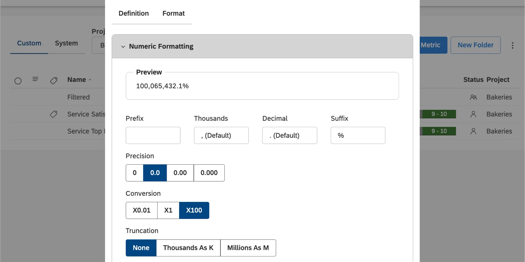The image size is (525, 262).
Task: Click the tag icon in table header
Action: [53, 81]
